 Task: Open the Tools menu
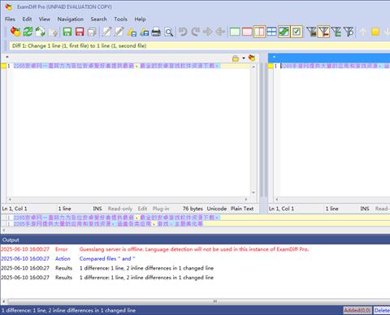120,19
